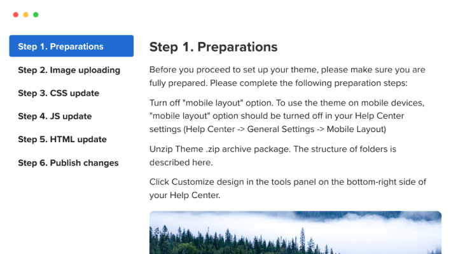The height and width of the screenshot is (254, 458).
Task: Click the yellow minimize window button
Action: [25, 15]
